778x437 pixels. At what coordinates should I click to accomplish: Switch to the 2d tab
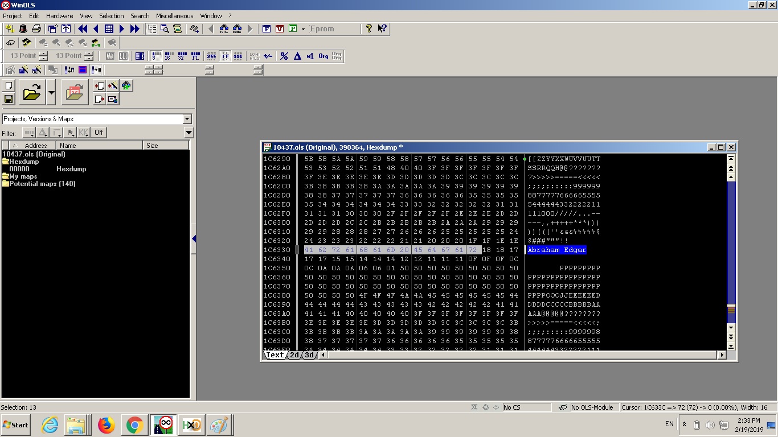(x=294, y=355)
